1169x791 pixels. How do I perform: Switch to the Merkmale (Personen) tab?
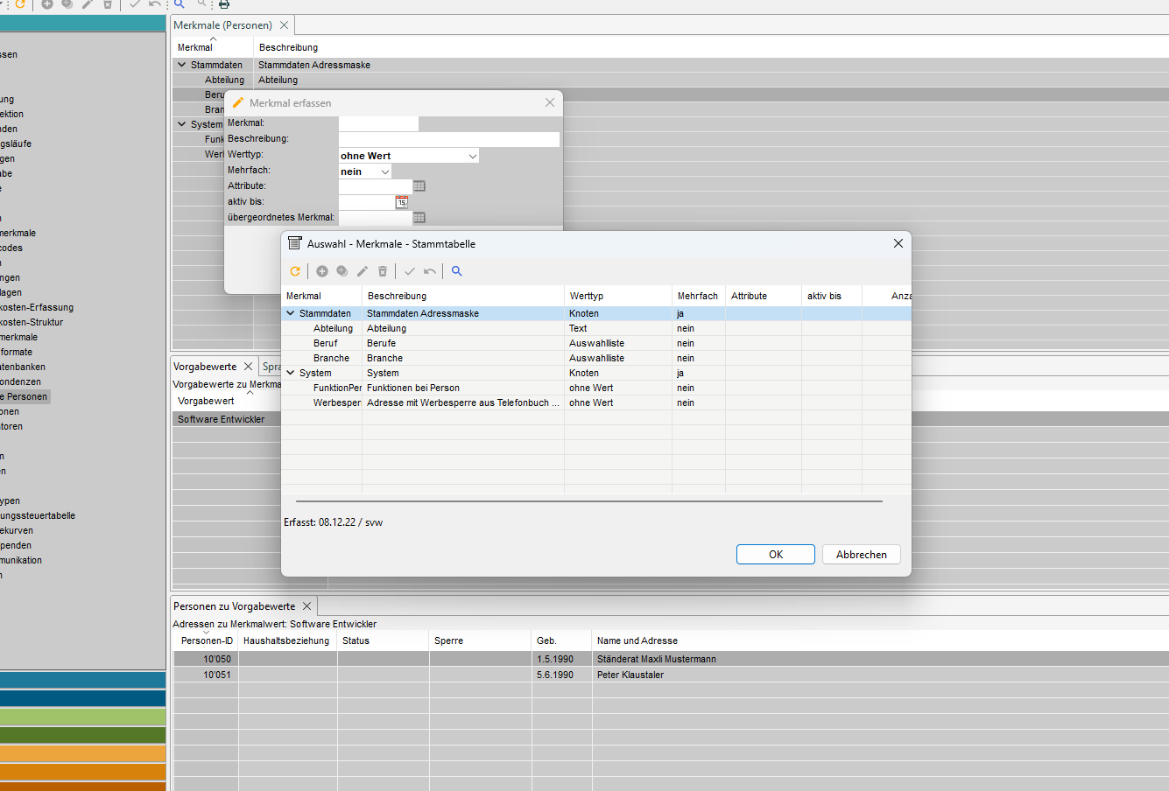pos(222,25)
